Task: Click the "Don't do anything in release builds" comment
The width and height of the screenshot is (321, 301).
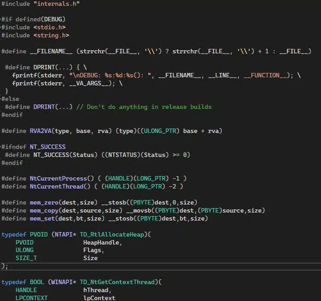Action: click(x=144, y=107)
